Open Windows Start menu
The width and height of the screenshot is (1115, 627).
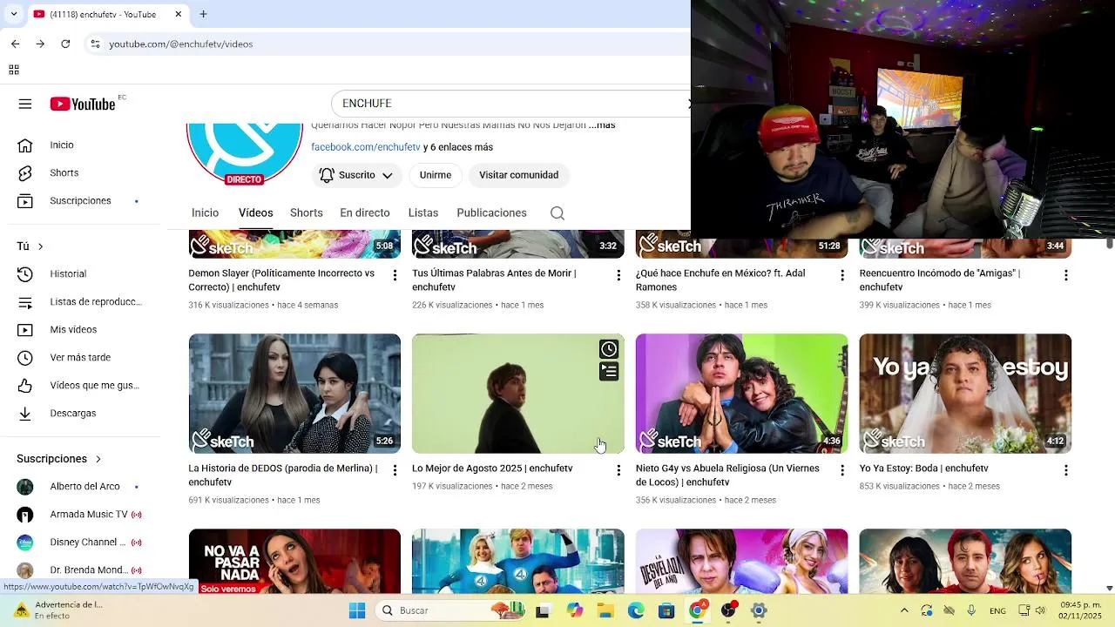tap(357, 610)
